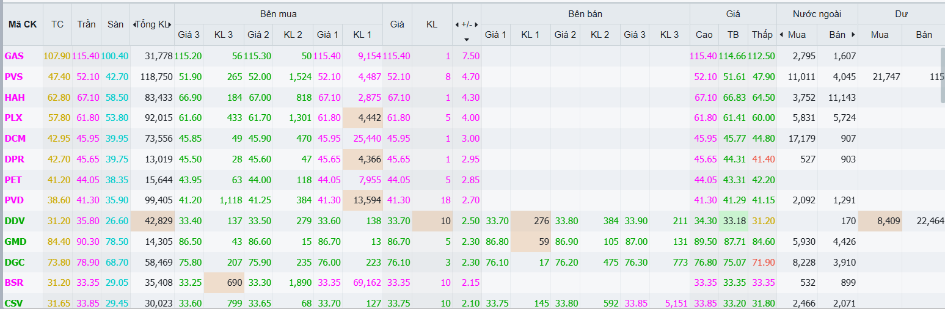Sort table by Mã CK header

23,24
